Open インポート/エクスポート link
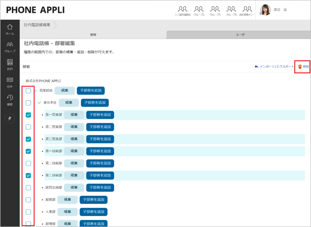Screen dimensions: 311x227 [274, 67]
